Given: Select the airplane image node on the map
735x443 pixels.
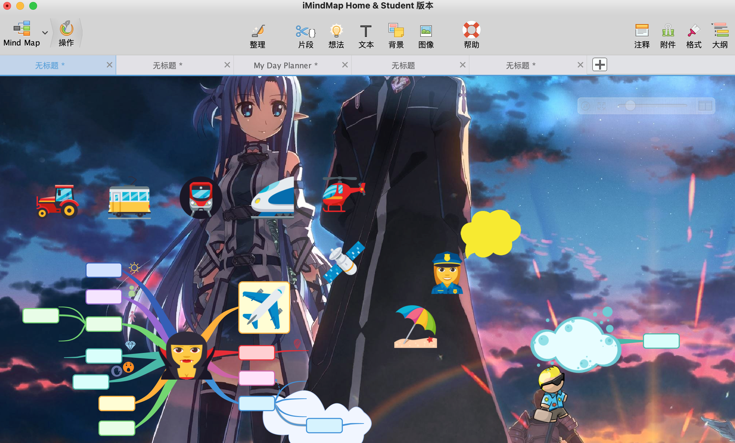Looking at the screenshot, I should (x=264, y=307).
